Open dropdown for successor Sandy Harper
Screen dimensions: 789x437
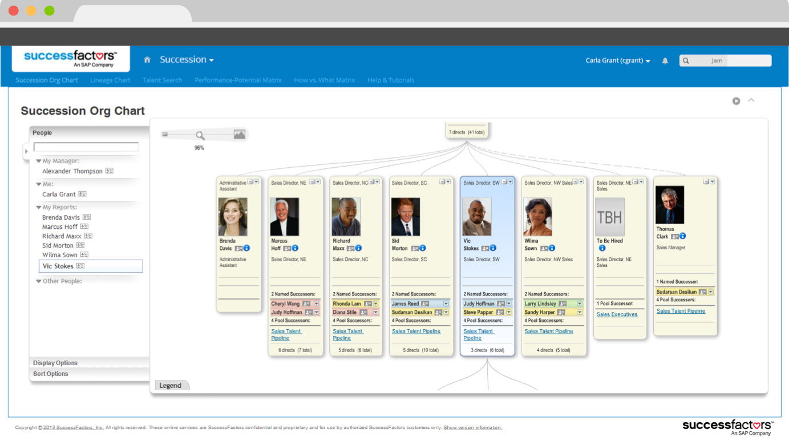pyautogui.click(x=580, y=313)
